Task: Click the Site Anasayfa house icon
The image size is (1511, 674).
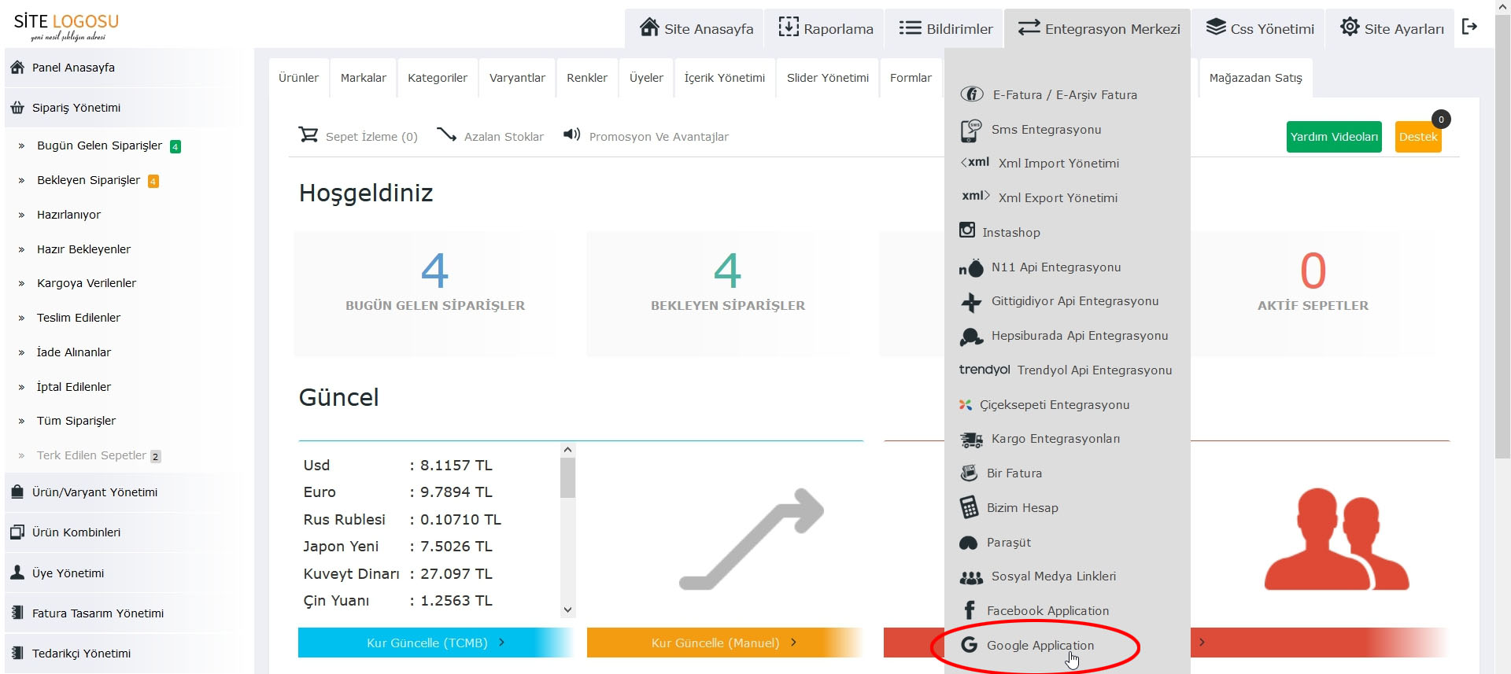Action: tap(649, 27)
